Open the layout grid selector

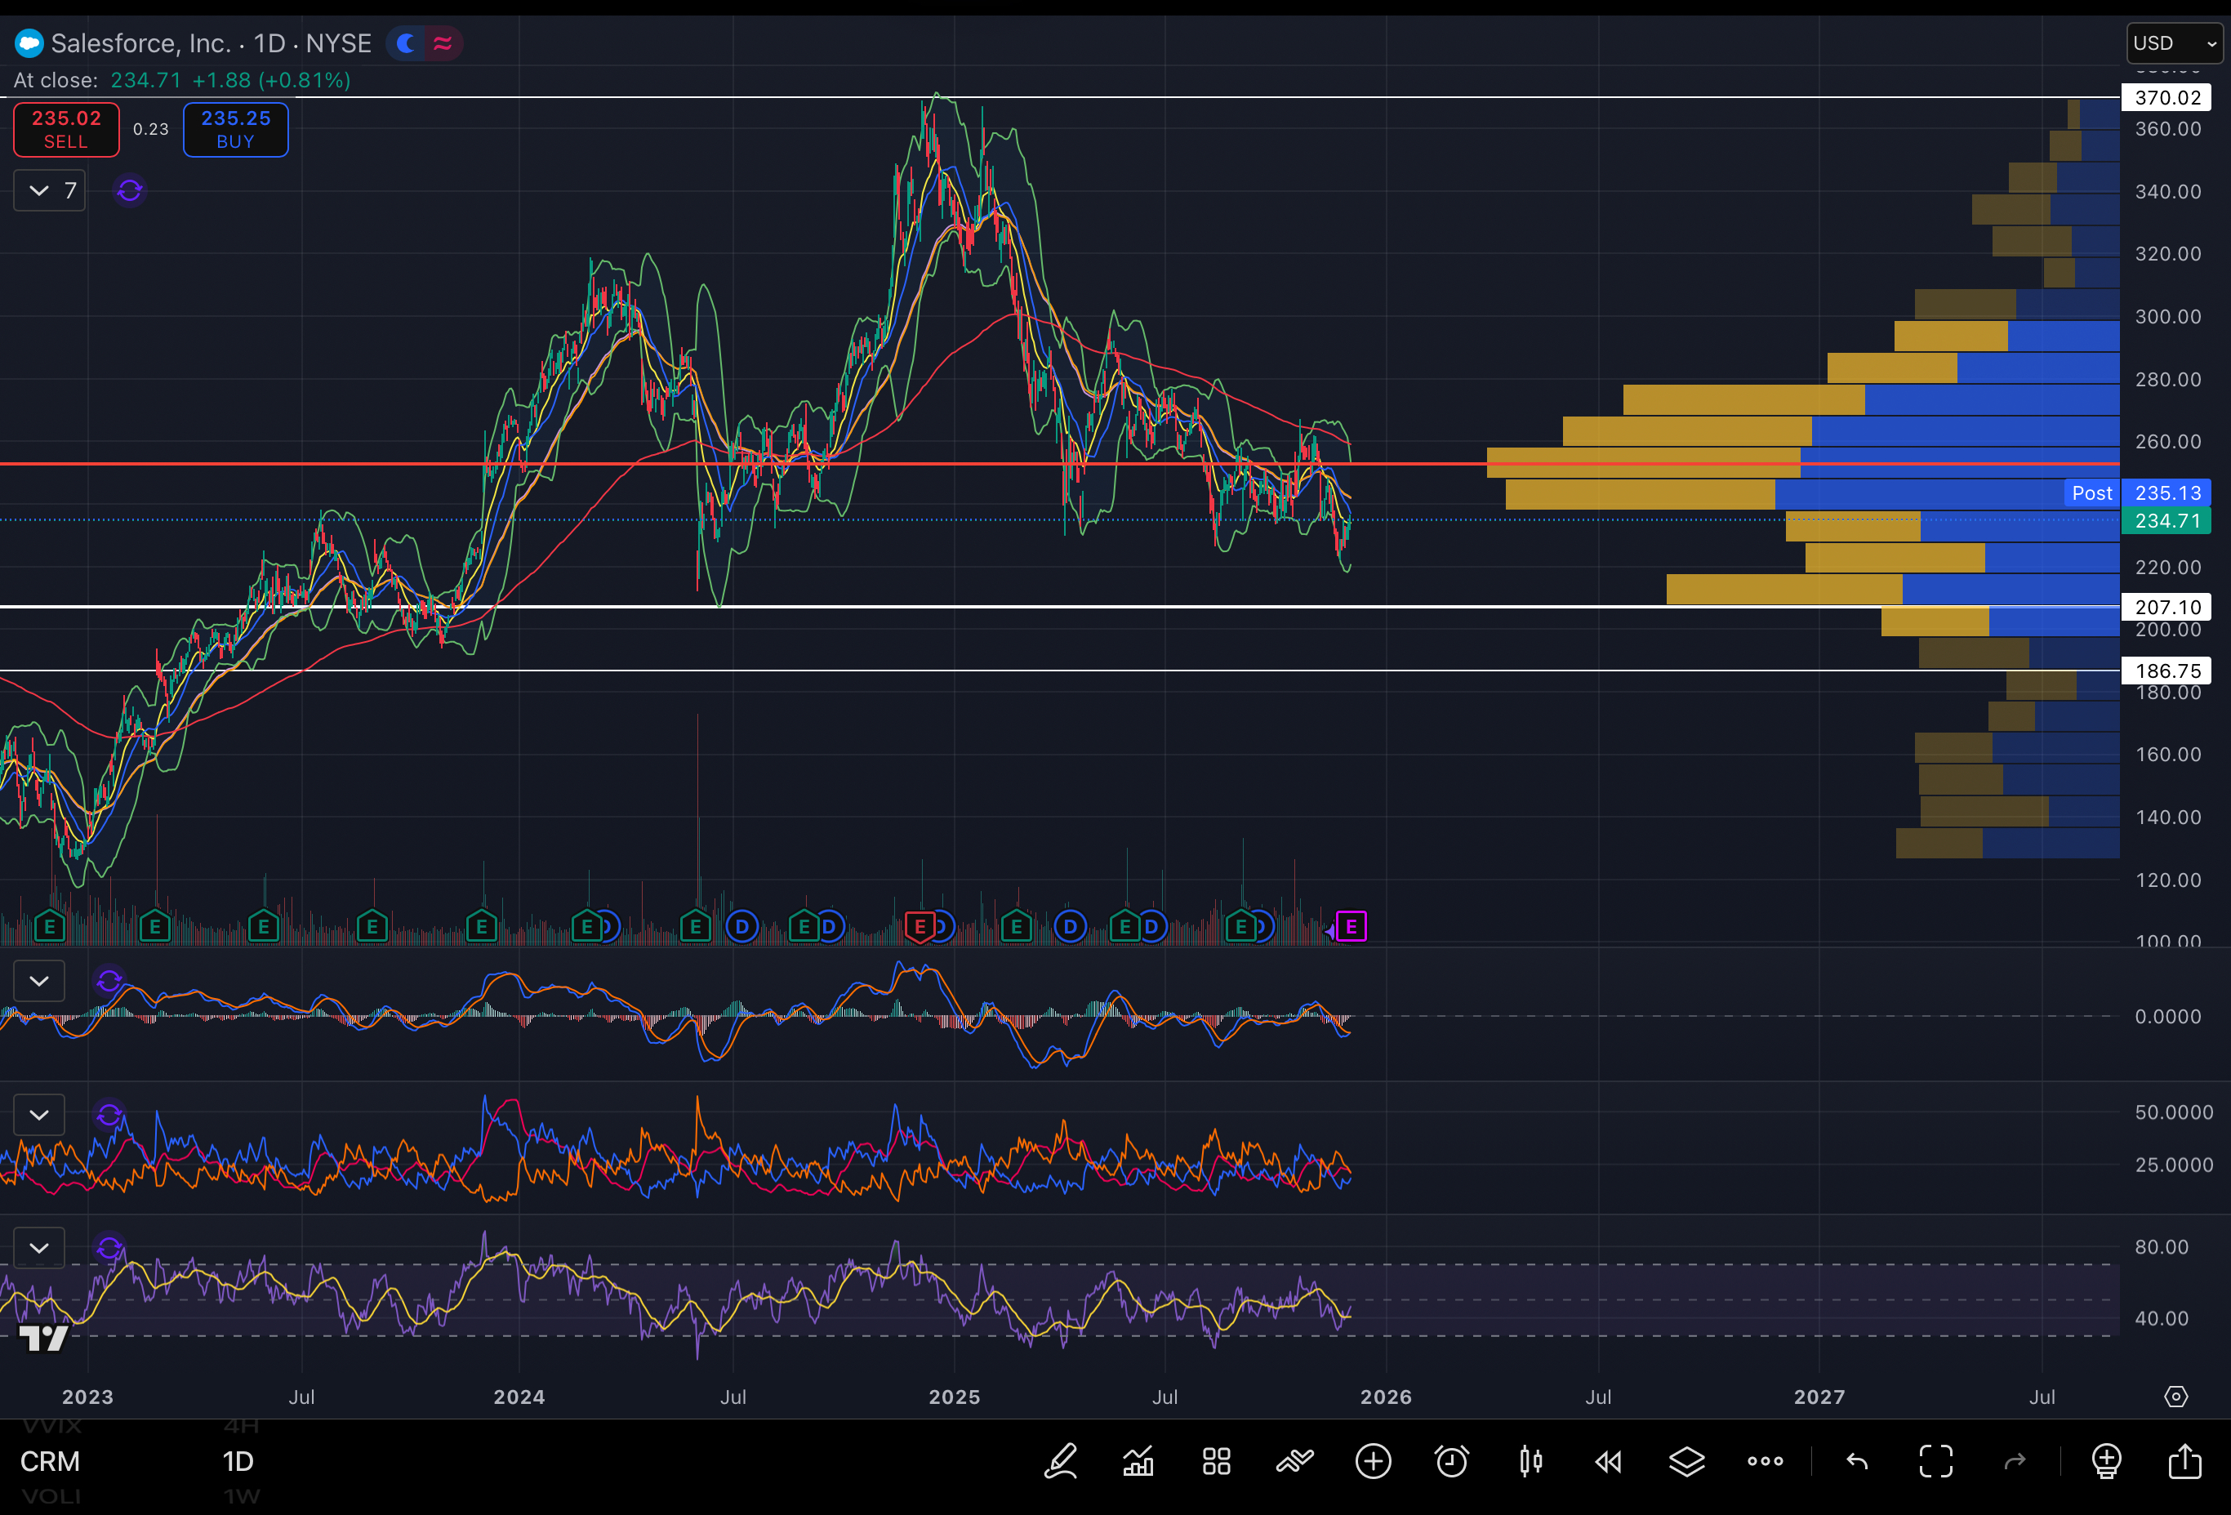click(x=1216, y=1461)
